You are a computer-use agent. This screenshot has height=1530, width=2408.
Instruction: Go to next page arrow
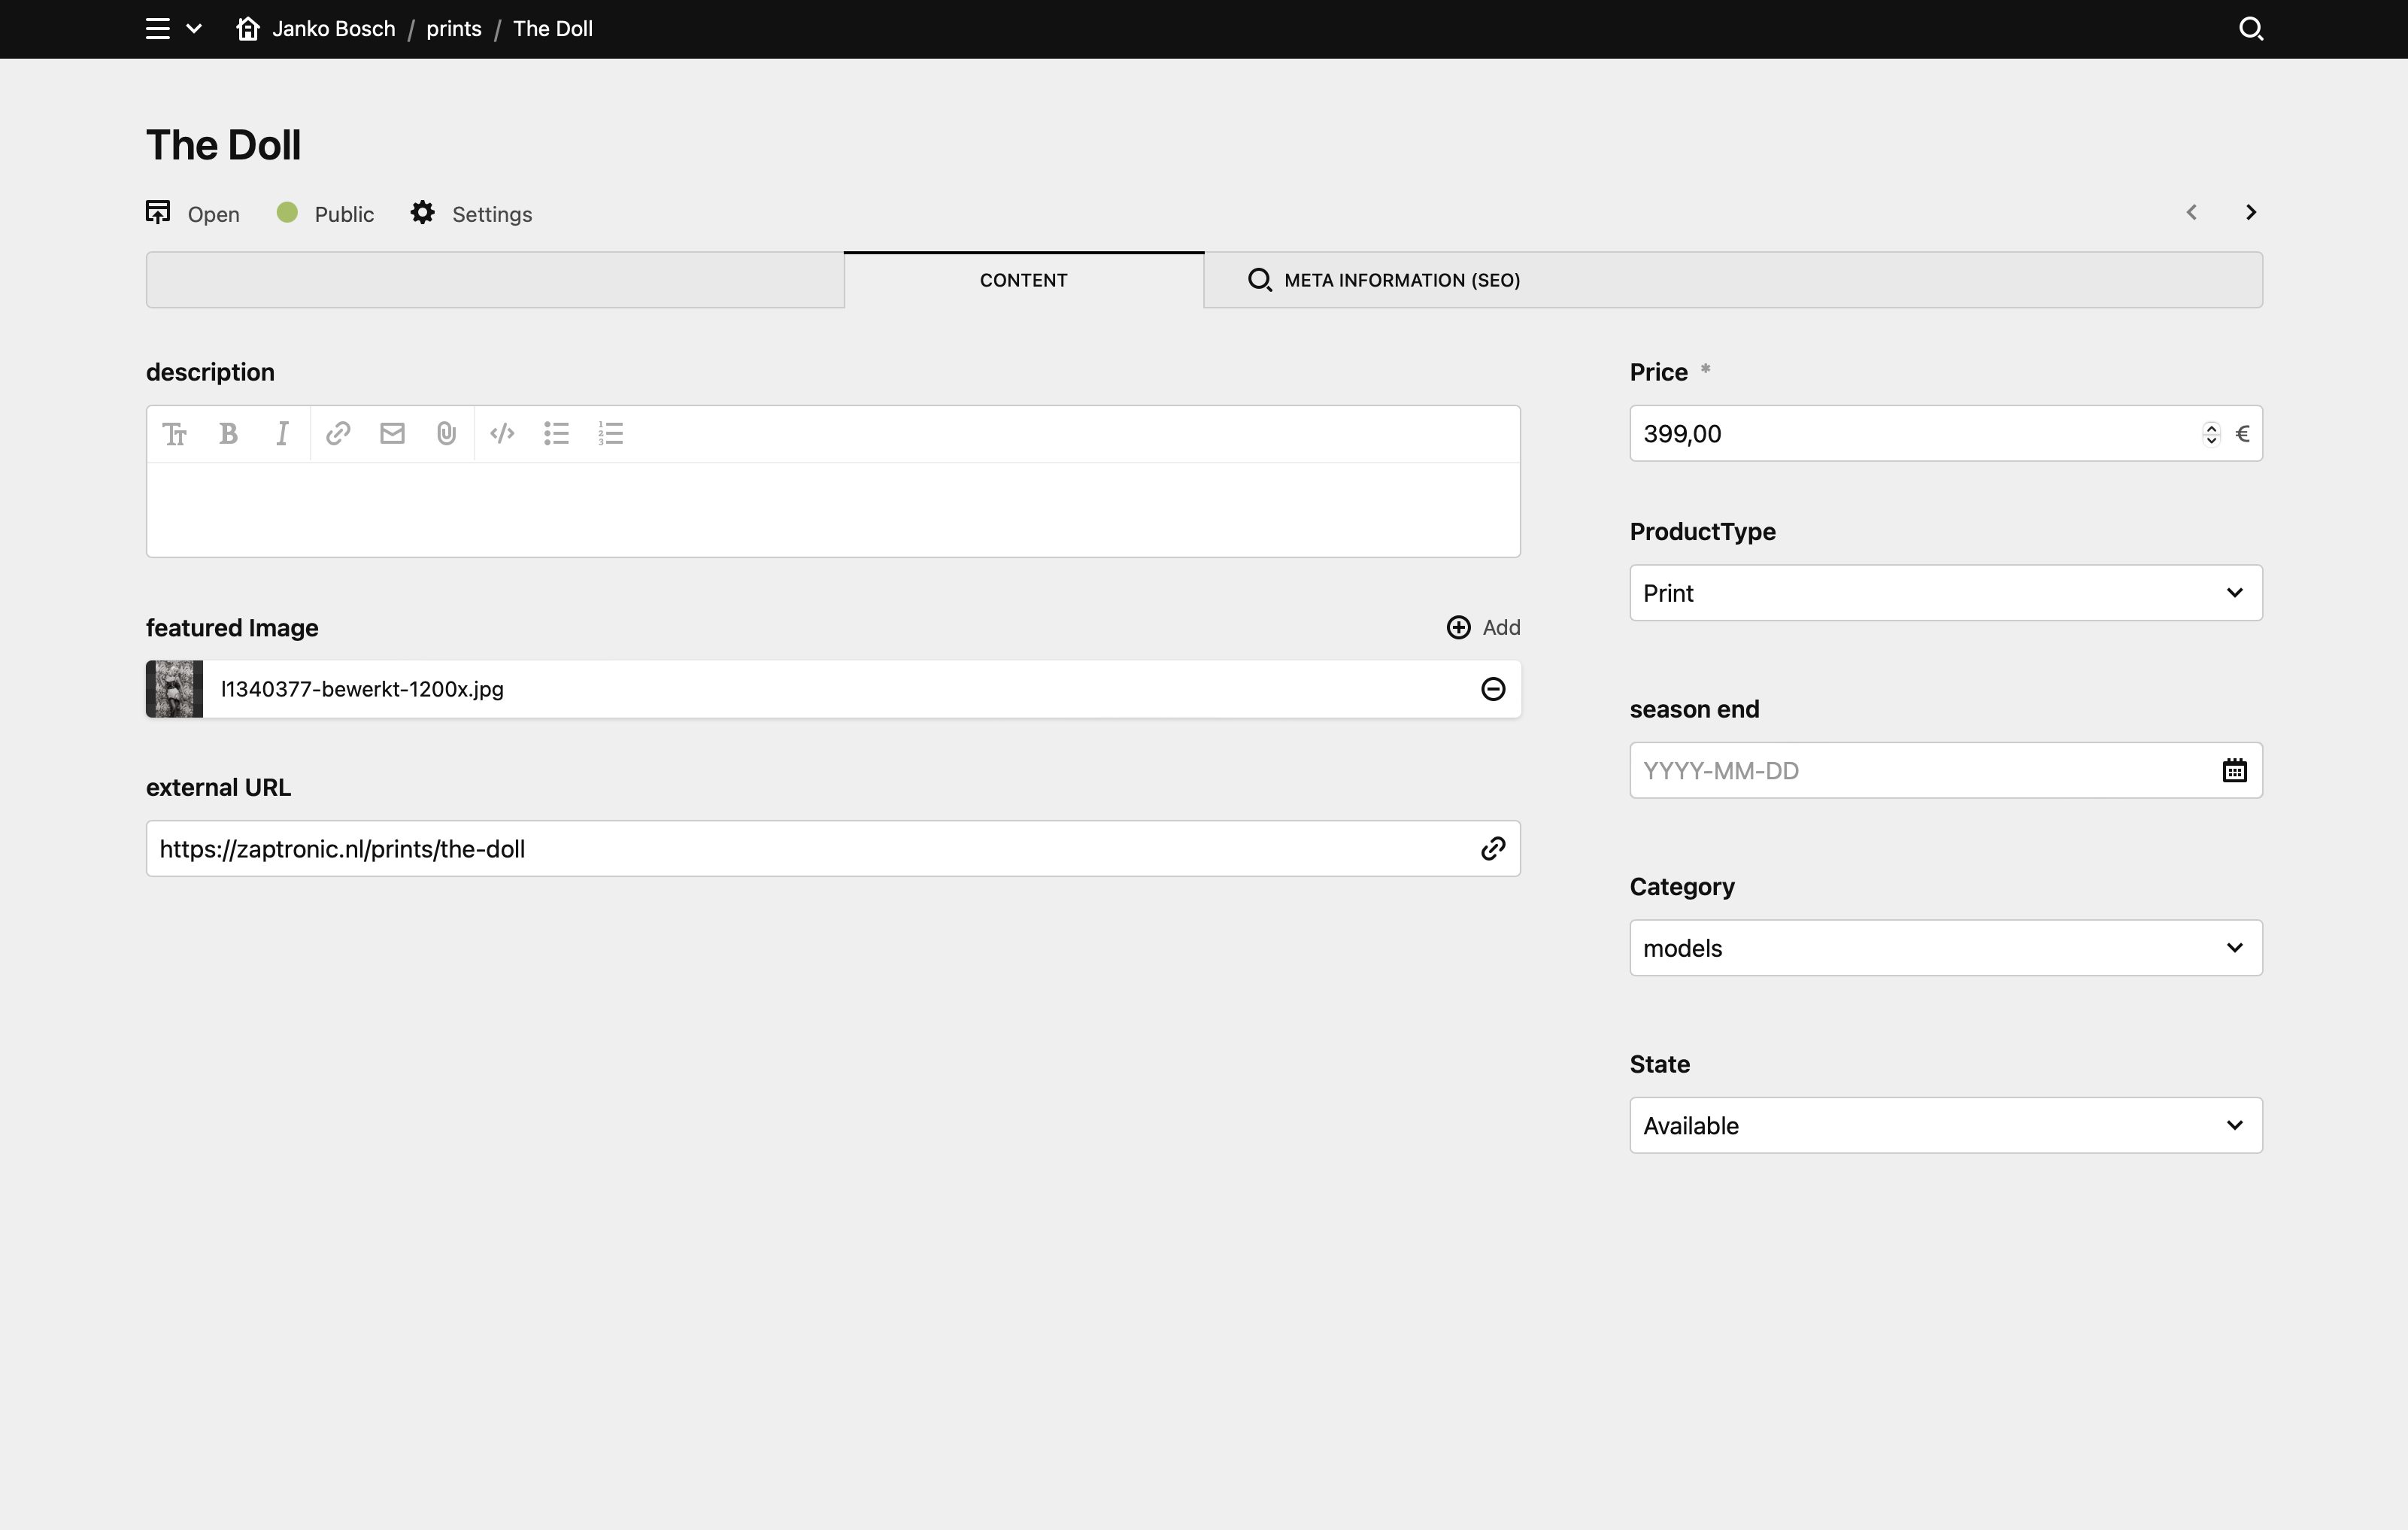pos(2250,212)
